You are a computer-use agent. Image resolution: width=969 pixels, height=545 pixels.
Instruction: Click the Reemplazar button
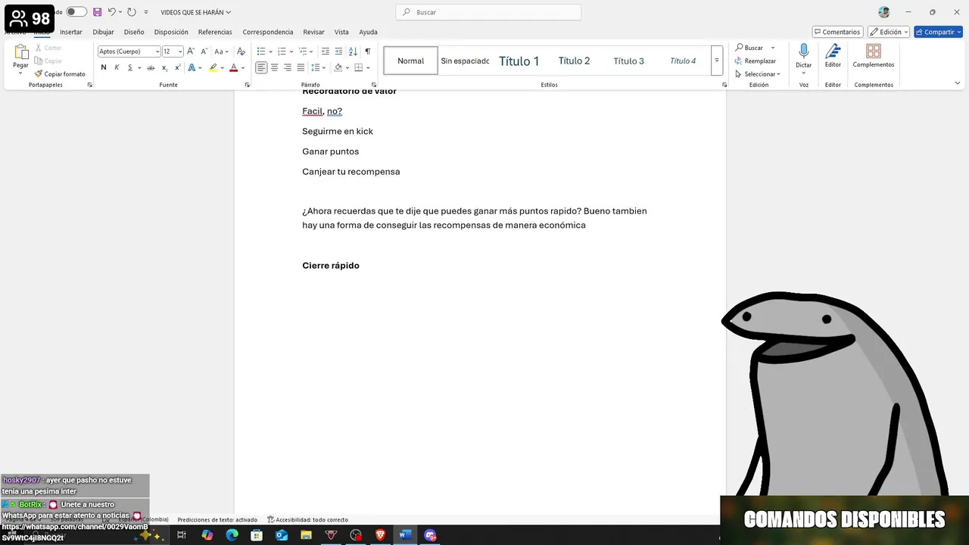tap(756, 61)
